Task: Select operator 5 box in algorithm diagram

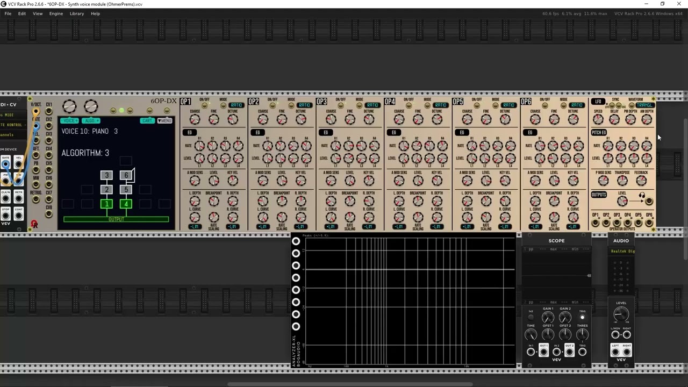Action: 126,189
